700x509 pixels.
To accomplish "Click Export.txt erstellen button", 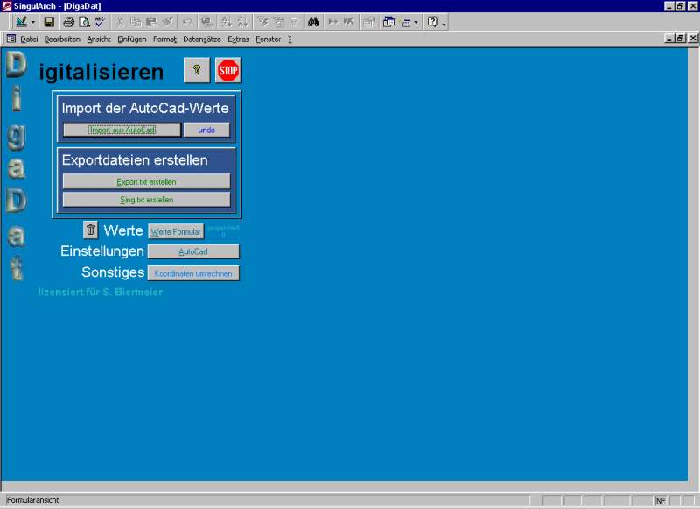I will click(146, 181).
